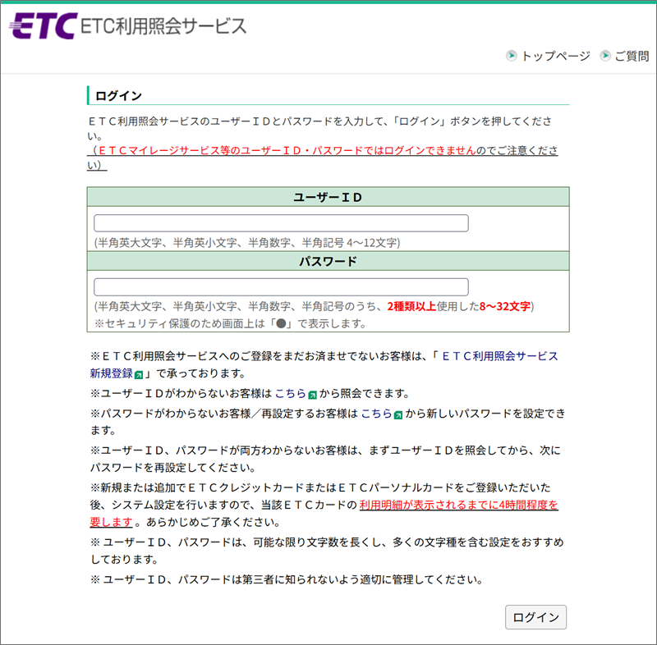Open the ETC利用照会サービス新規登録 link

(500, 356)
